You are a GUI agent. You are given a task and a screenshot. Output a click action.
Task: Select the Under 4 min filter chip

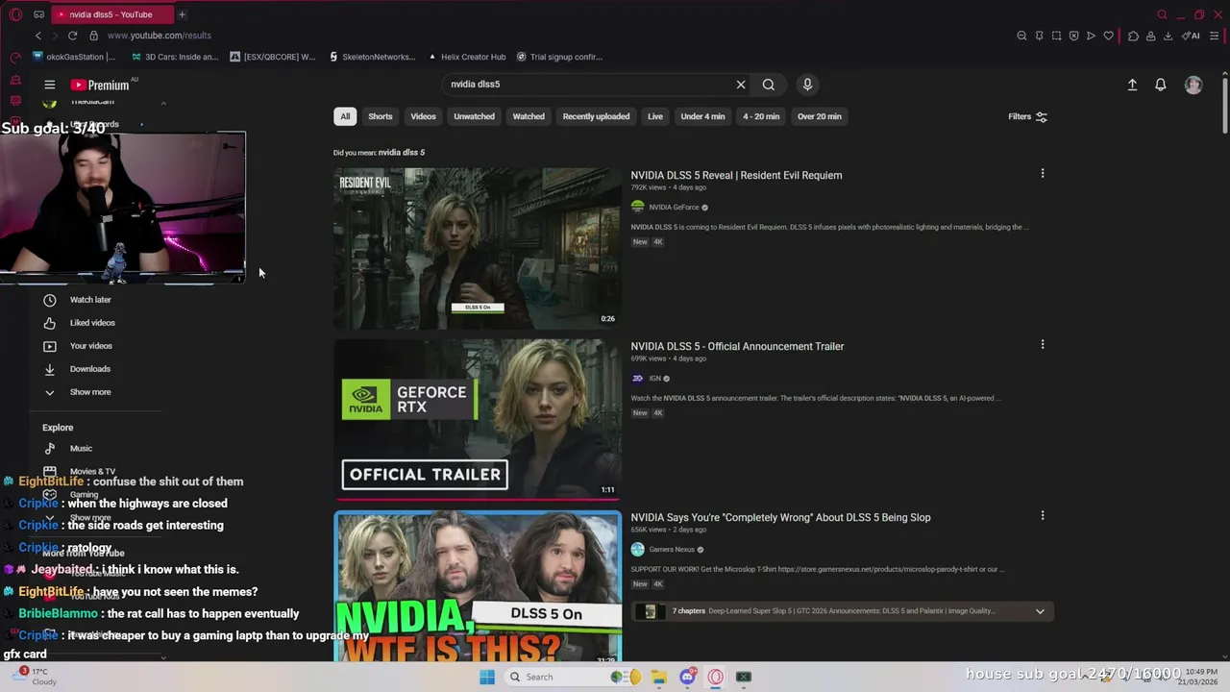(x=702, y=116)
